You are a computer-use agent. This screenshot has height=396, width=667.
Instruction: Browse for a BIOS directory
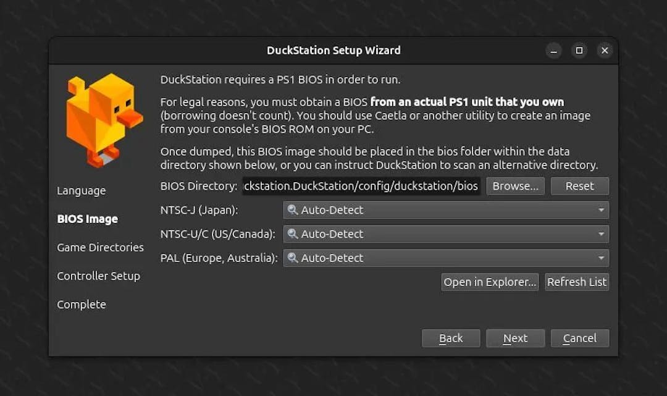pyautogui.click(x=515, y=186)
